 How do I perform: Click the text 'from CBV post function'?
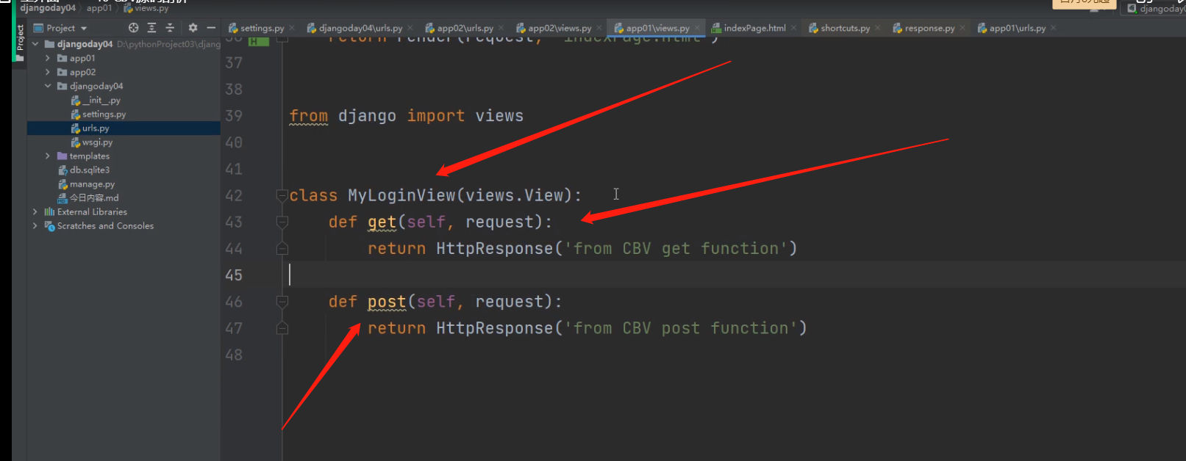pos(681,328)
